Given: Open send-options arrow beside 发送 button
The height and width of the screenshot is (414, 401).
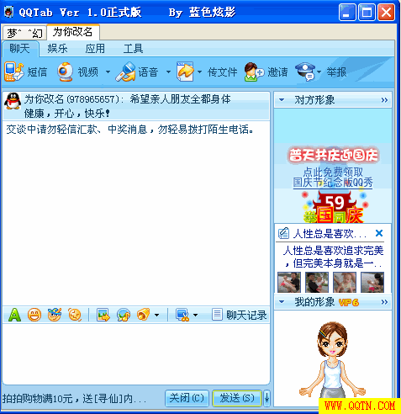Looking at the screenshot, I should (x=266, y=398).
